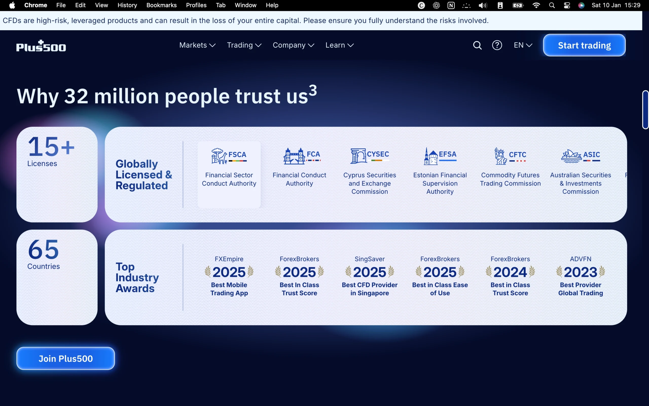Expand the Trading navigation dropdown
649x406 pixels.
pos(244,45)
